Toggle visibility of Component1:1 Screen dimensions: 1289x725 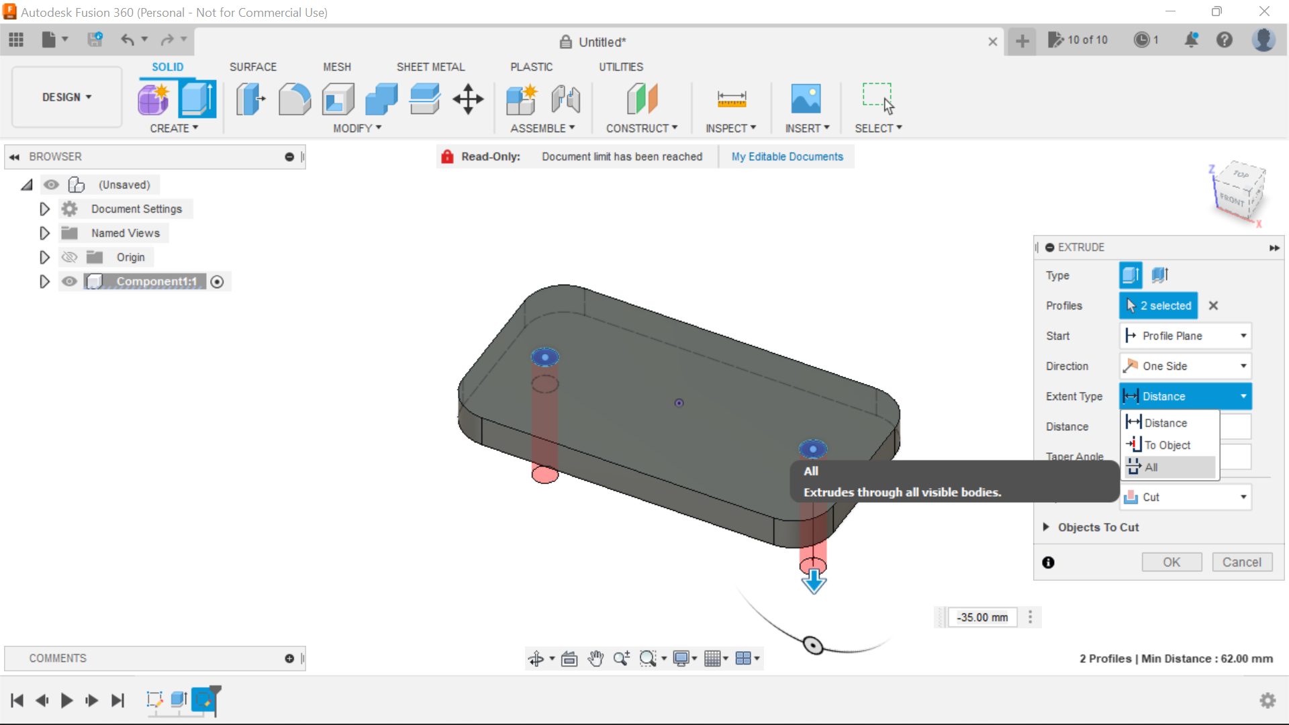pos(69,281)
